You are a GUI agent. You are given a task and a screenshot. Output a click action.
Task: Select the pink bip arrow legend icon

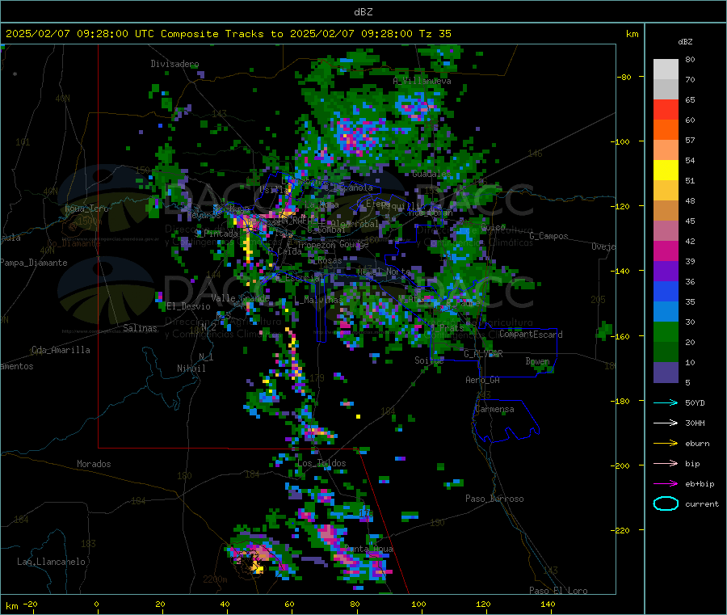666,463
